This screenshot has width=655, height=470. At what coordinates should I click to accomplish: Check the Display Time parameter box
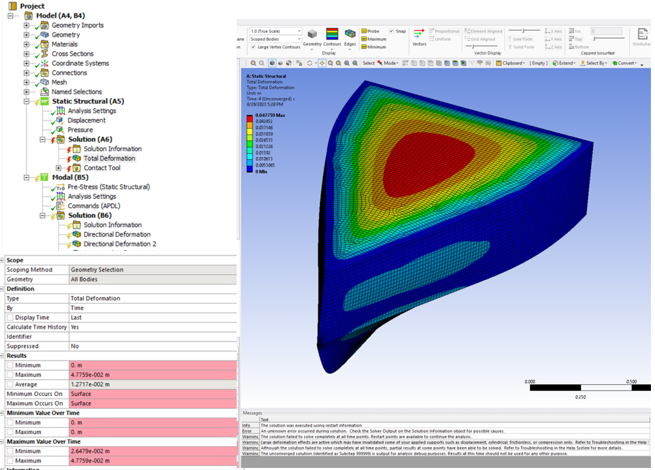(10, 318)
